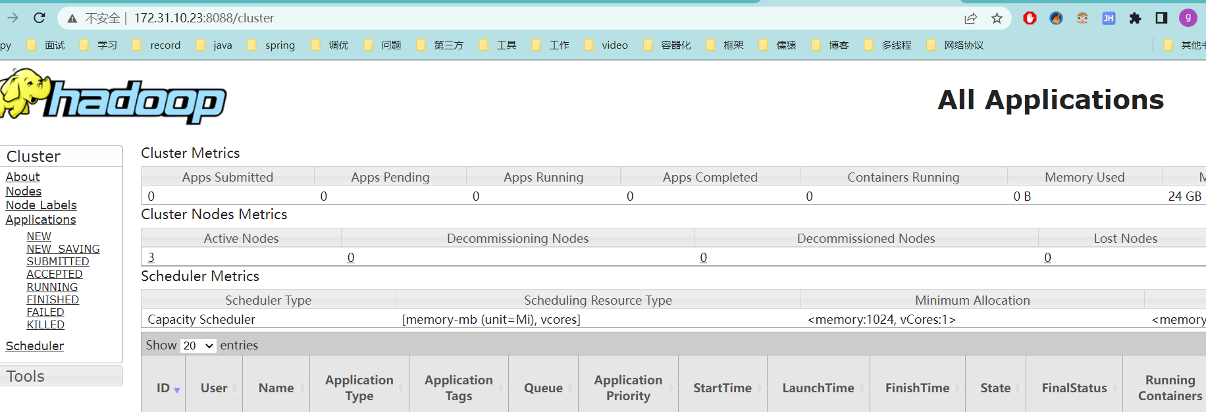Filter applications by NEW_SAVING state
Image resolution: width=1206 pixels, height=412 pixels.
click(x=63, y=249)
